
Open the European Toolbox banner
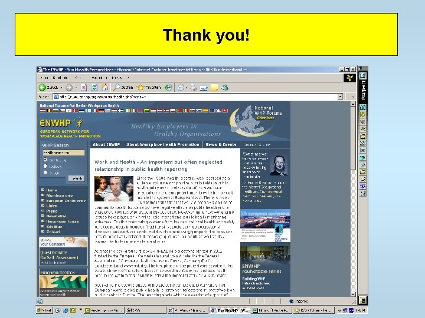click(x=63, y=282)
